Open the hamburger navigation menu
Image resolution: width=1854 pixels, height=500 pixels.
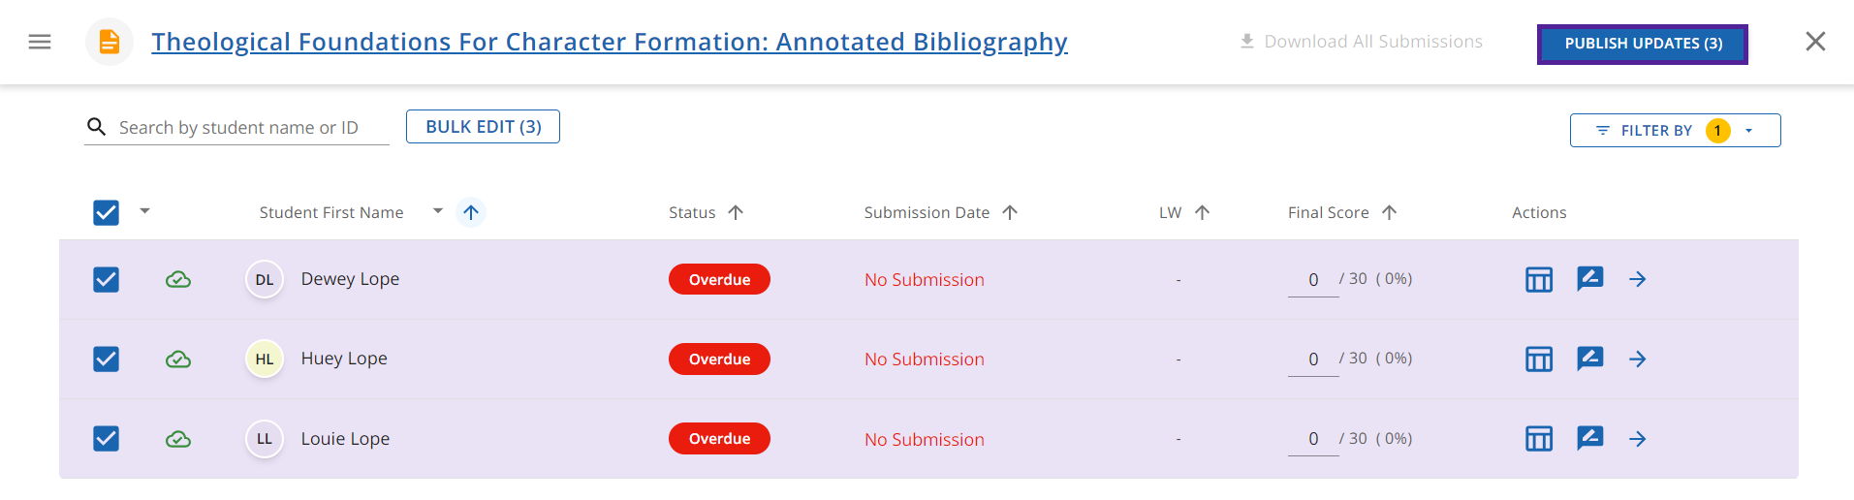pyautogui.click(x=40, y=42)
